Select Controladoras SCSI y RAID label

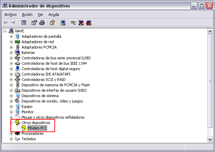pyautogui.click(x=43, y=80)
